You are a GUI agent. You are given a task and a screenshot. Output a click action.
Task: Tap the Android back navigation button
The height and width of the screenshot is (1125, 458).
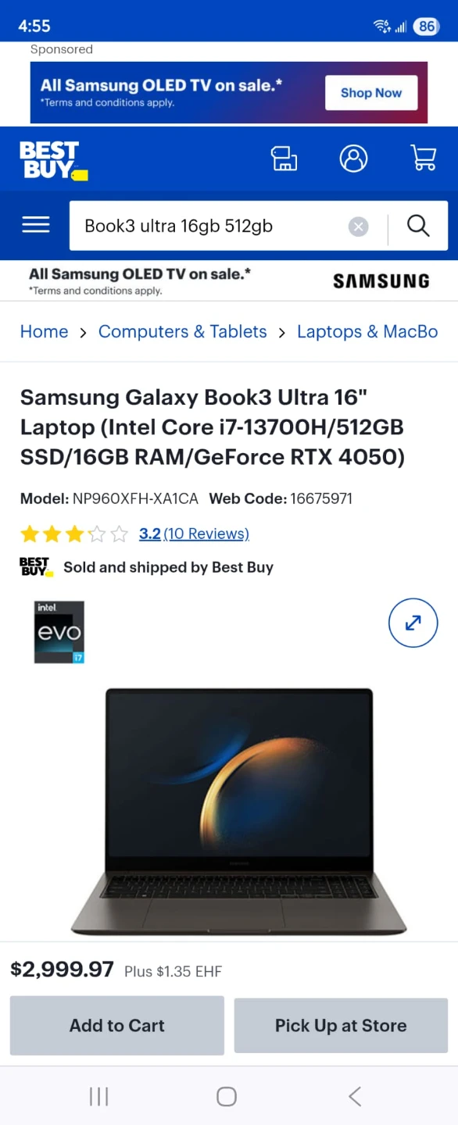(355, 1096)
